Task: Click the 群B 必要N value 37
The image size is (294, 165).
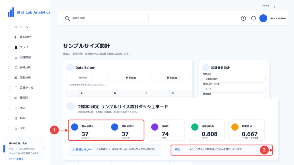Action: click(x=125, y=134)
